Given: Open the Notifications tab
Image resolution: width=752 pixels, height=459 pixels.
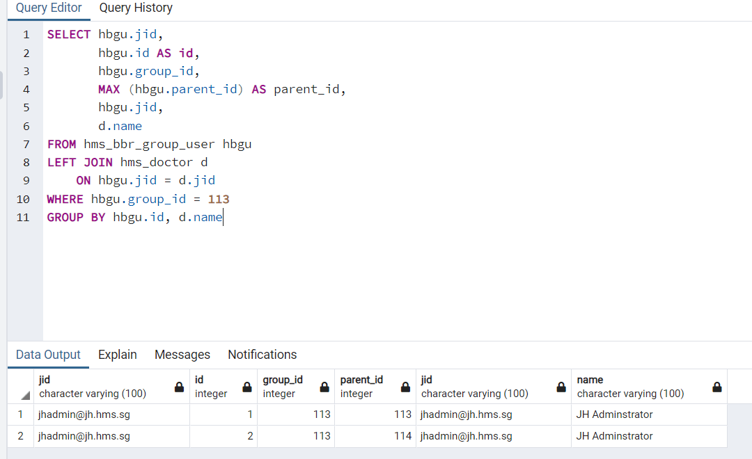Looking at the screenshot, I should (x=262, y=355).
